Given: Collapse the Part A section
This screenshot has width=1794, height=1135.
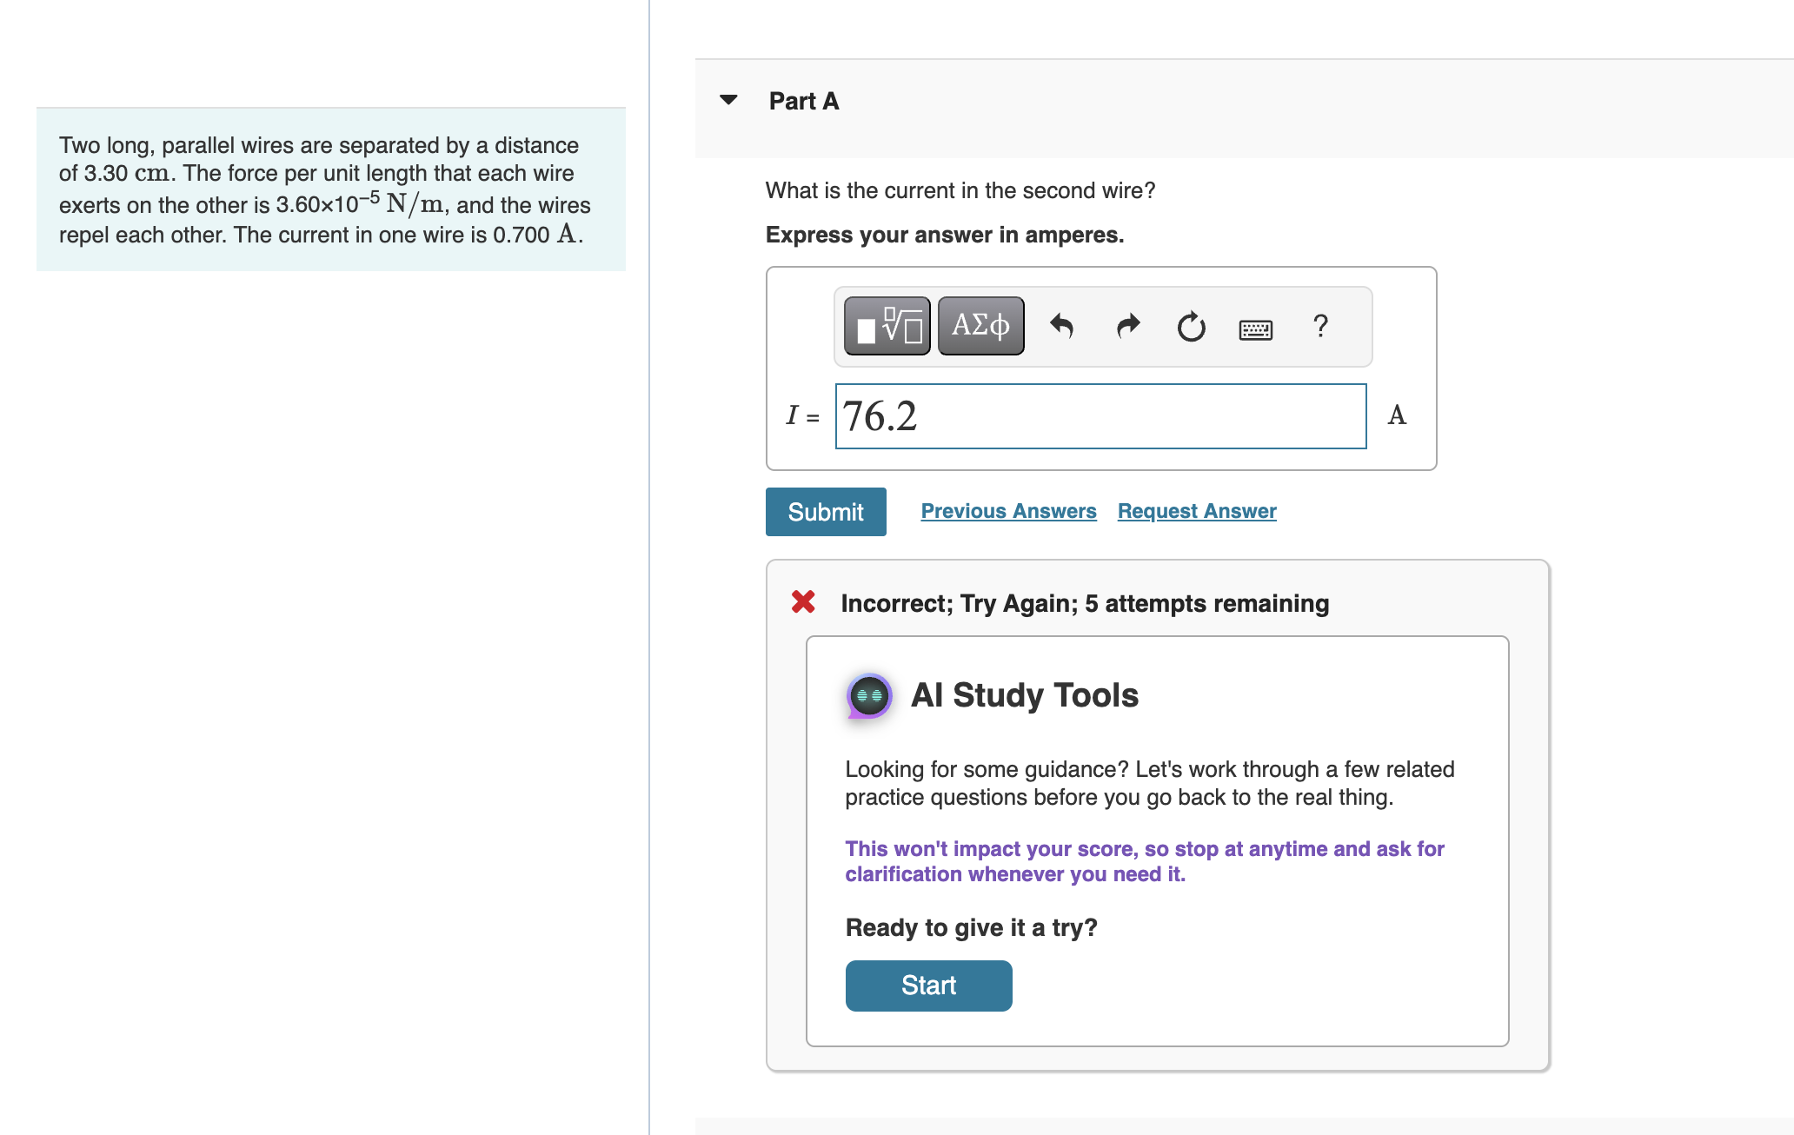Looking at the screenshot, I should click(729, 100).
